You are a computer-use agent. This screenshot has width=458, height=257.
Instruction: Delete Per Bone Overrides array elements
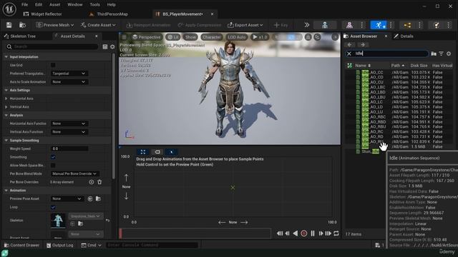tap(99, 182)
